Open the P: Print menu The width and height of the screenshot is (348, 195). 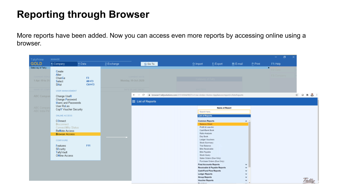click(x=256, y=64)
